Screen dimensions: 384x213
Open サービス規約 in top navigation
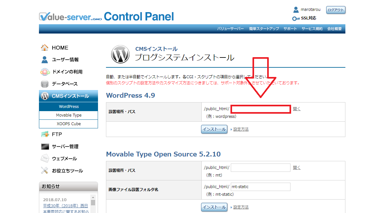point(312,29)
